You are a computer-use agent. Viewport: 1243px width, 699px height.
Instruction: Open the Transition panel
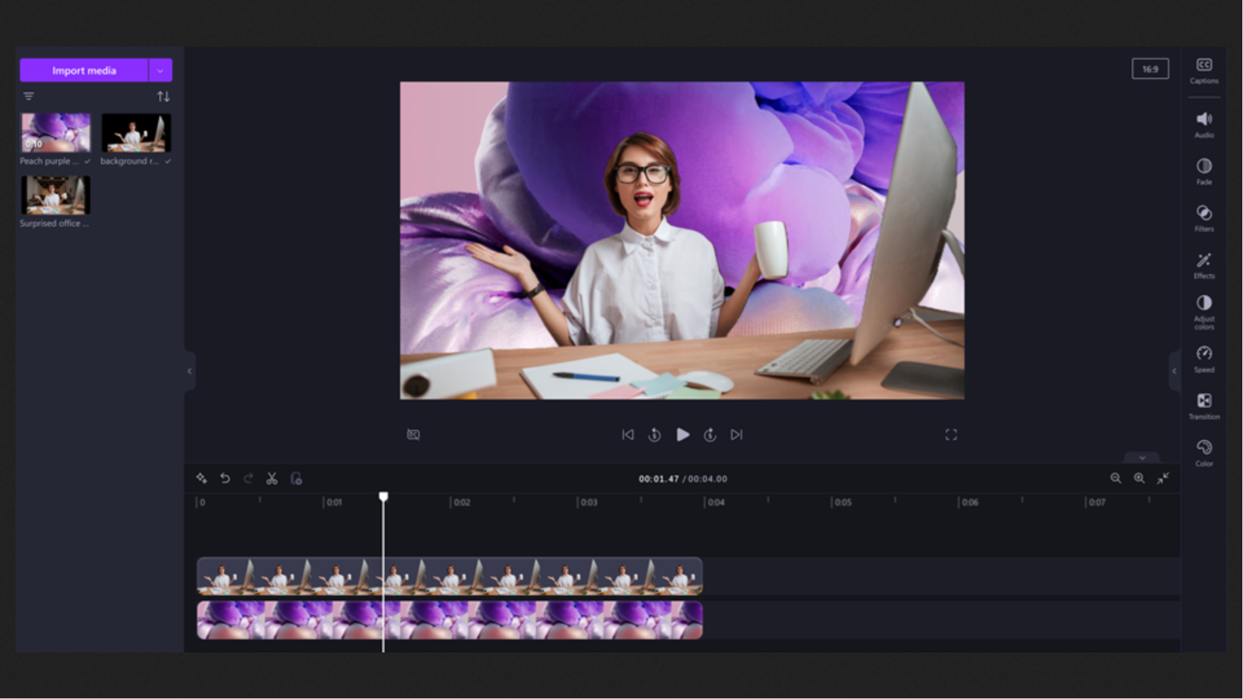click(1204, 406)
